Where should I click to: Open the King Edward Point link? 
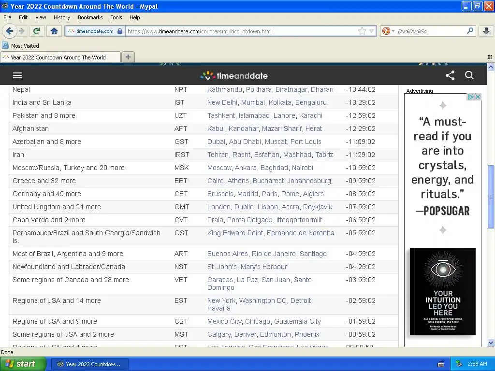pos(235,233)
